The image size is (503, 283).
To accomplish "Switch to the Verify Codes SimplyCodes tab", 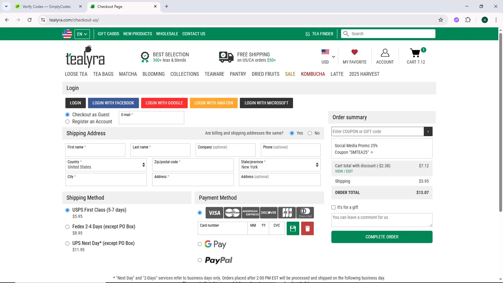I will click(x=49, y=6).
